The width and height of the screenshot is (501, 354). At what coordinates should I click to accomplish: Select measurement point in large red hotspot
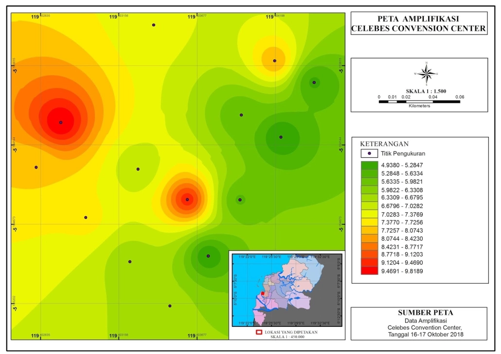61,122
